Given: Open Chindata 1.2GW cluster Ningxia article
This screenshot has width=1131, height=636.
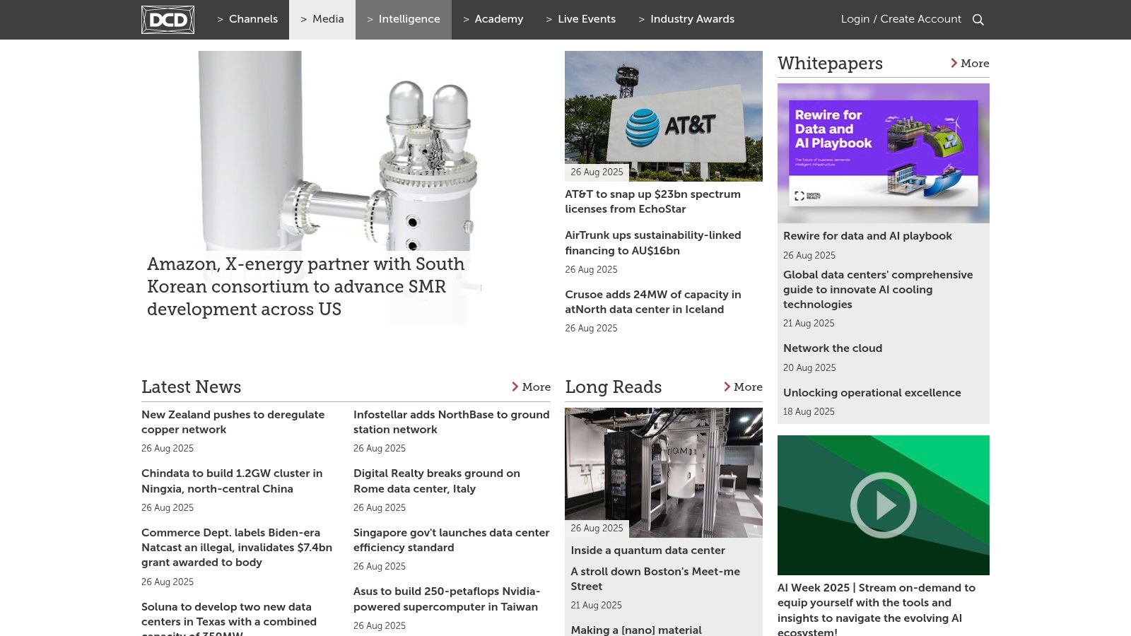Looking at the screenshot, I should pos(232,481).
